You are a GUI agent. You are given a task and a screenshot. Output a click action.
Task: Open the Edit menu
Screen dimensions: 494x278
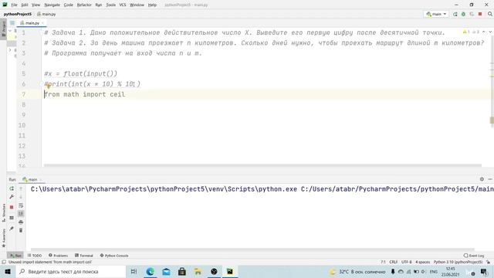pyautogui.click(x=25, y=5)
